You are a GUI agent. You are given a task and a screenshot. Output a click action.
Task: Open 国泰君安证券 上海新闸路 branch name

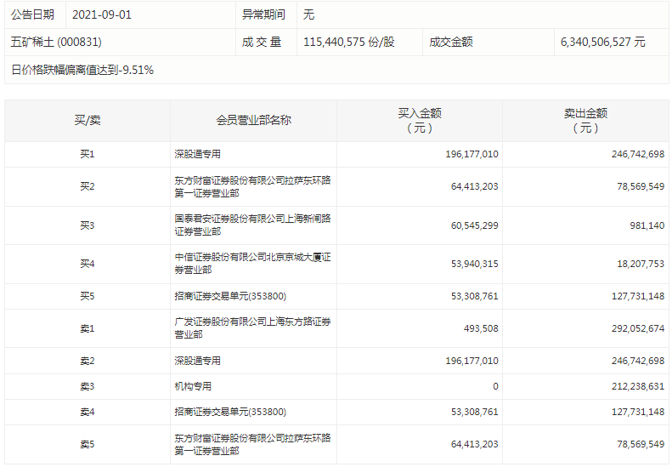pos(252,225)
